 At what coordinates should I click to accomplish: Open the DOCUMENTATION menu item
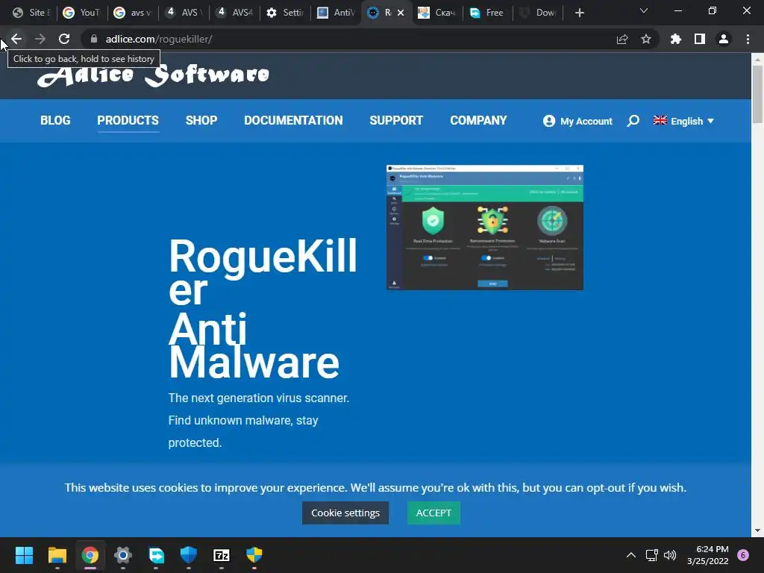tap(293, 120)
